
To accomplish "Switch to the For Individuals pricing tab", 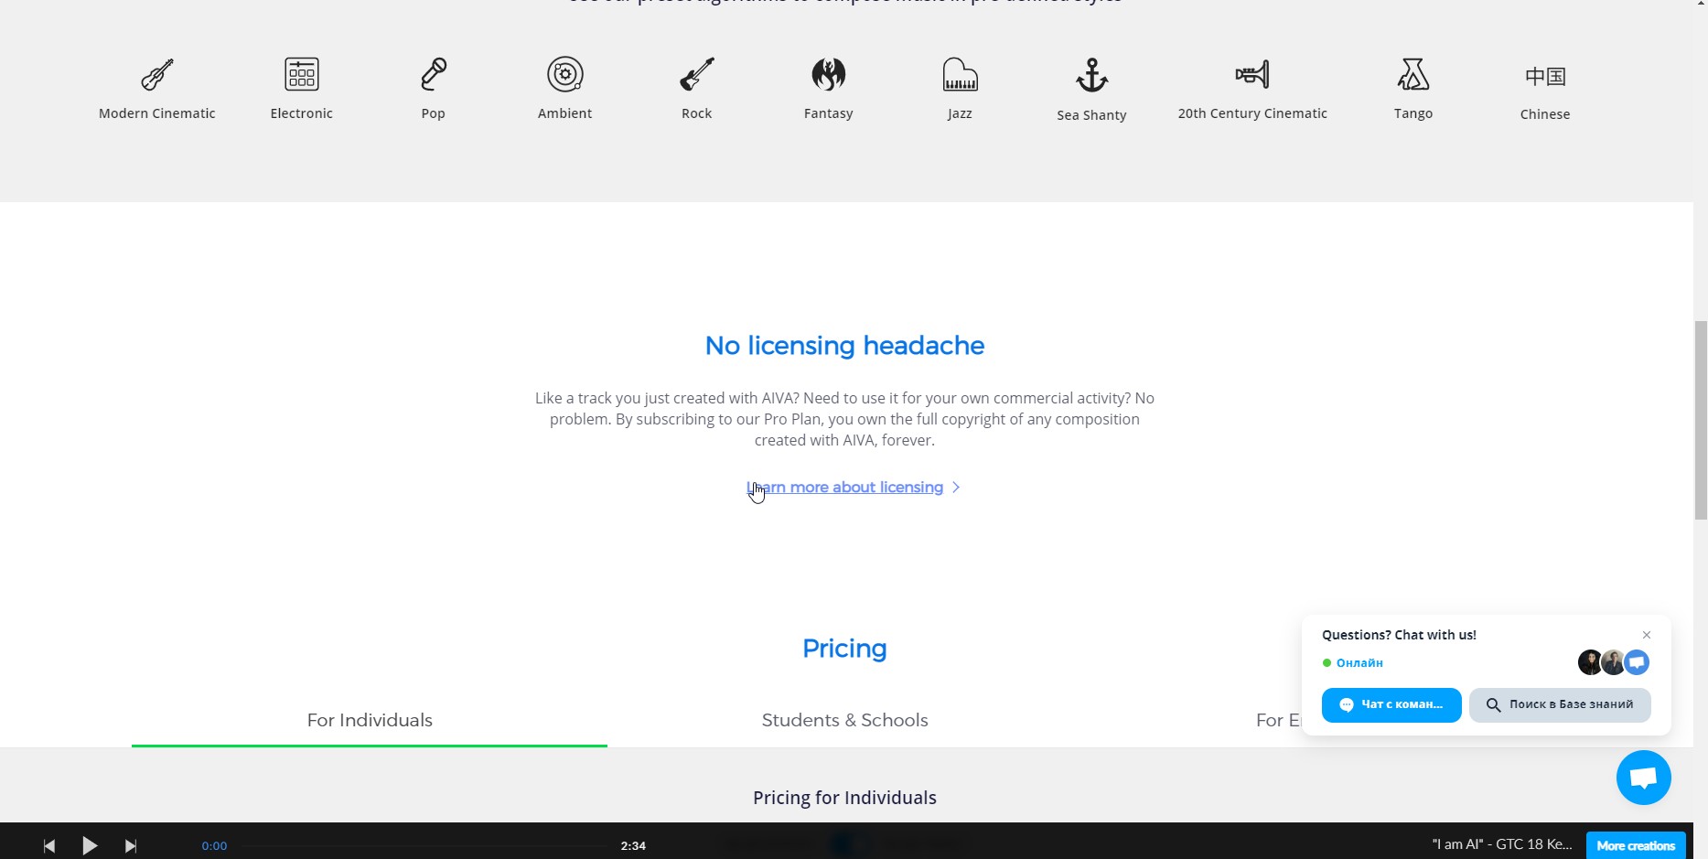I will [x=370, y=720].
